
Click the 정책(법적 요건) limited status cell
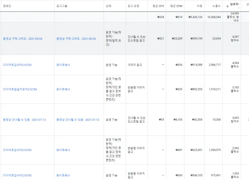[x=113, y=39]
